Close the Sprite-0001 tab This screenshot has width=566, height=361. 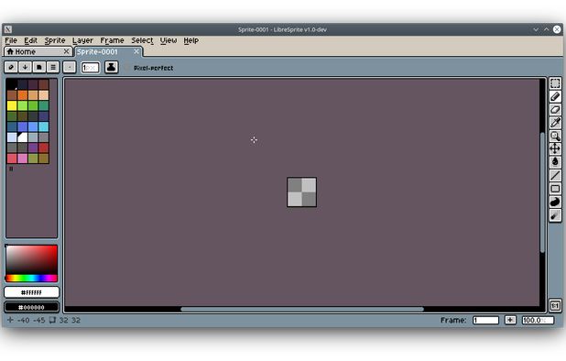point(136,51)
